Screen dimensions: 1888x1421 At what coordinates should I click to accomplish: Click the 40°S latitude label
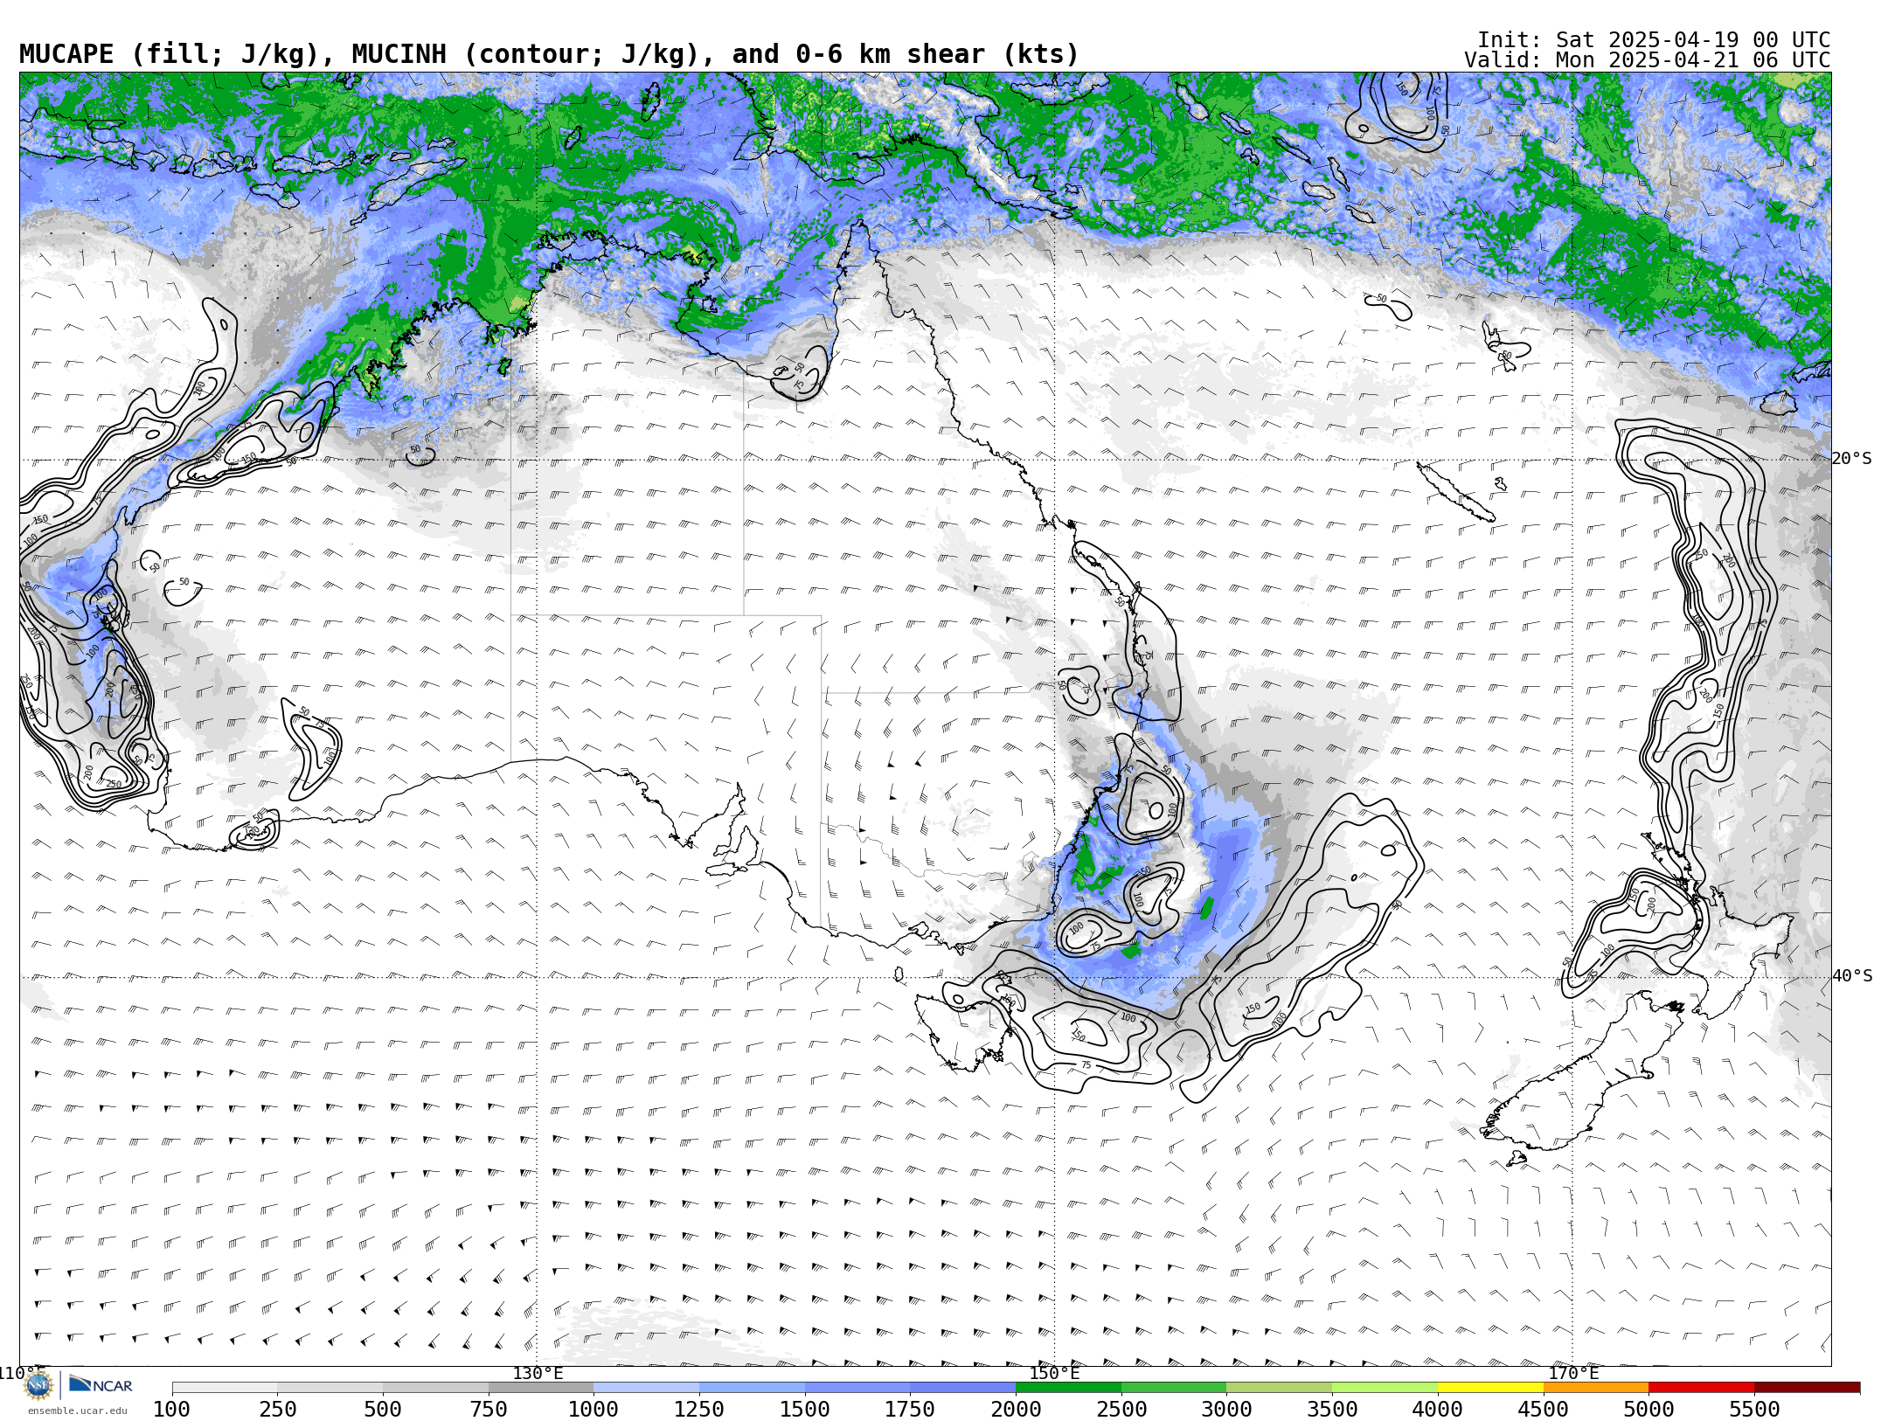(1851, 976)
